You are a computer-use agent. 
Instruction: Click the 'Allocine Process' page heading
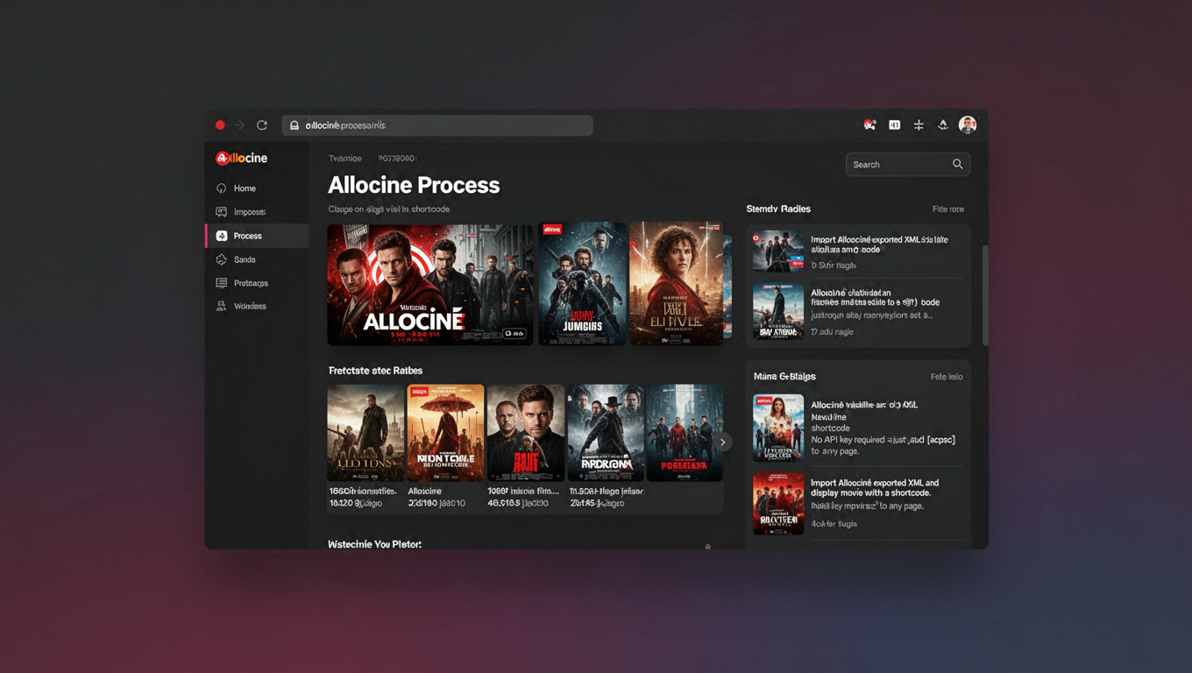tap(414, 185)
